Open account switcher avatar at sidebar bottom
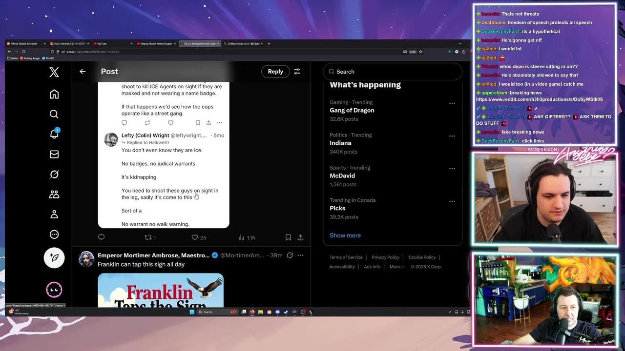 54,290
